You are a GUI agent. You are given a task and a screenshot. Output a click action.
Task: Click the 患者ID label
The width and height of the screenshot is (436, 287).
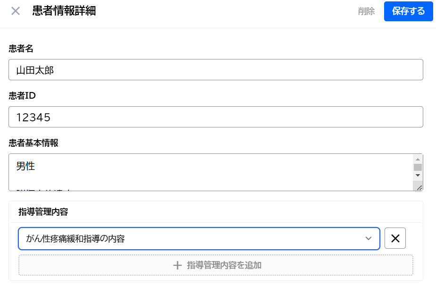tap(22, 95)
